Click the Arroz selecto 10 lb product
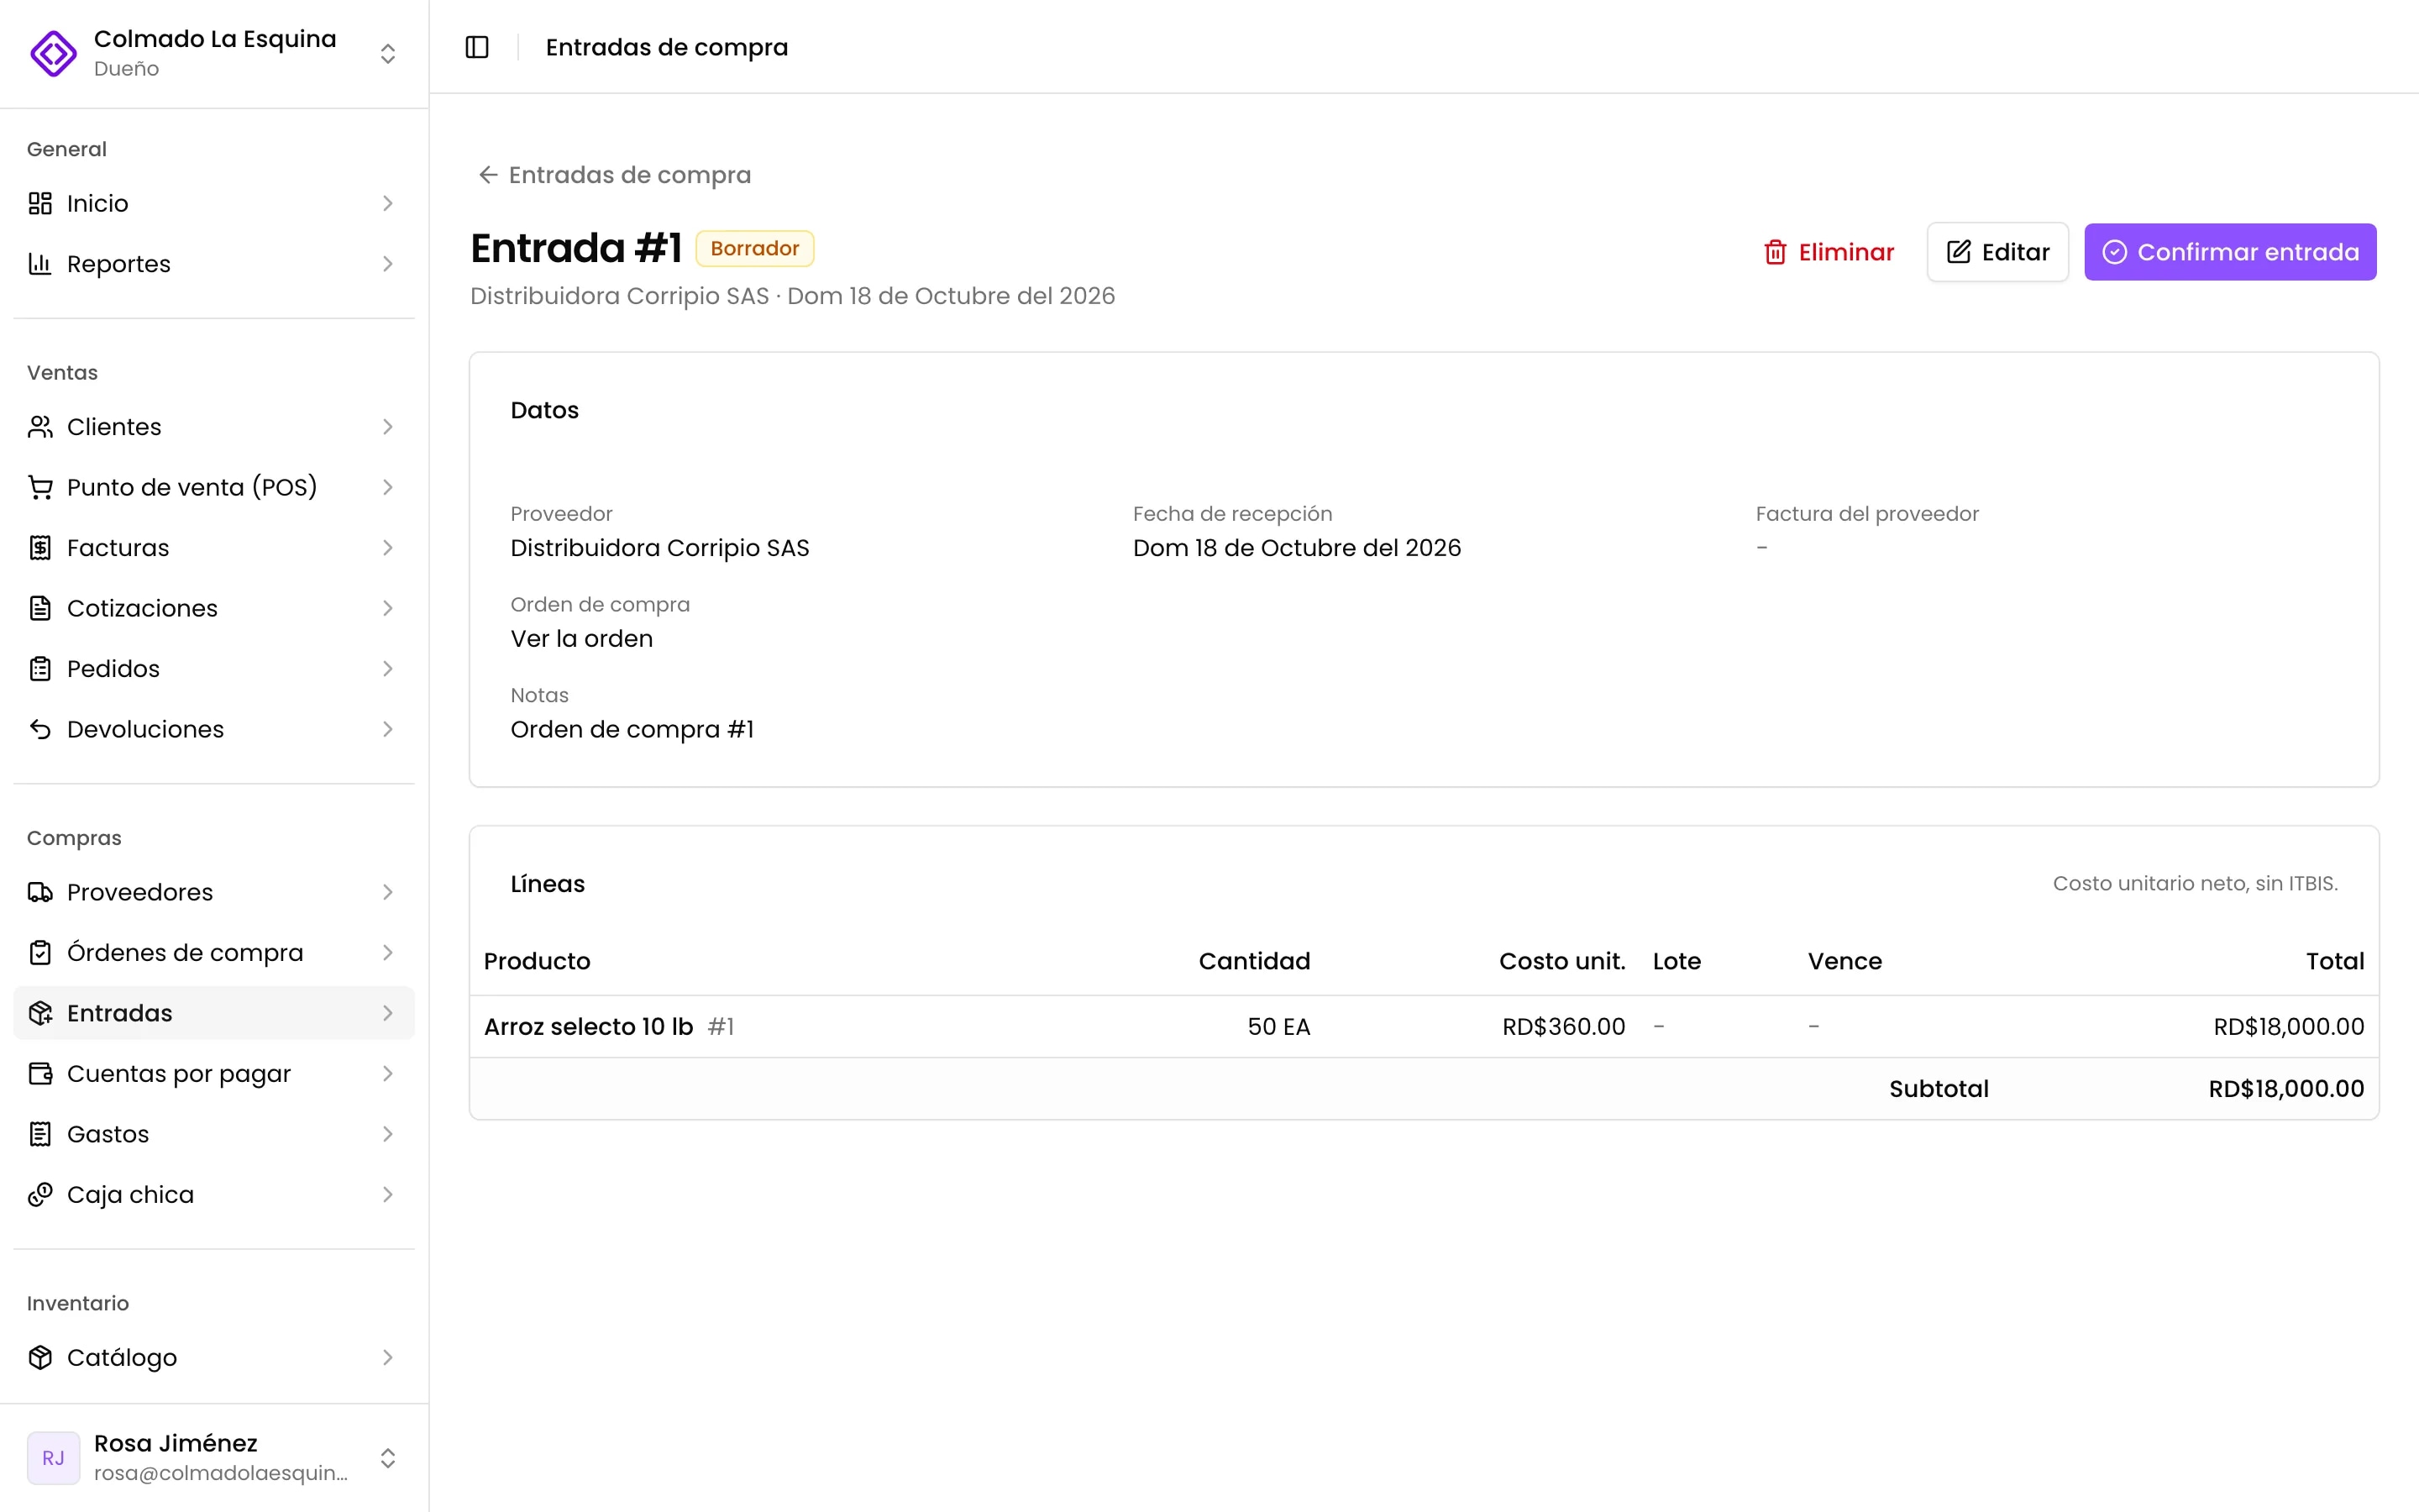This screenshot has width=2419, height=1512. [588, 1027]
